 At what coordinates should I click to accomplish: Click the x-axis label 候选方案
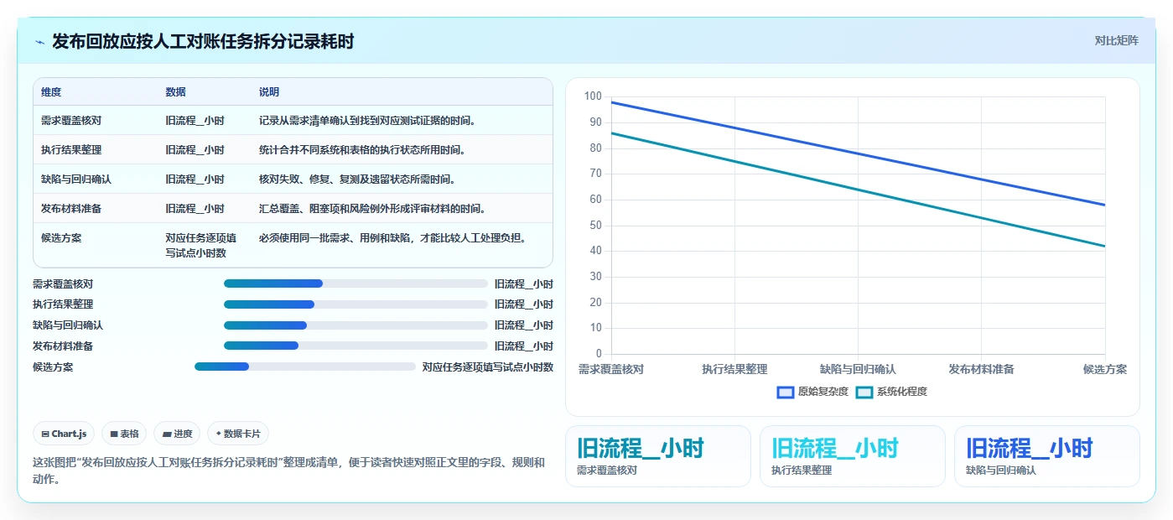pos(1105,369)
